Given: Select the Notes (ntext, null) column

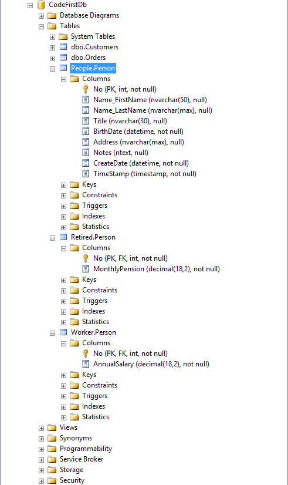Looking at the screenshot, I should click(120, 153).
